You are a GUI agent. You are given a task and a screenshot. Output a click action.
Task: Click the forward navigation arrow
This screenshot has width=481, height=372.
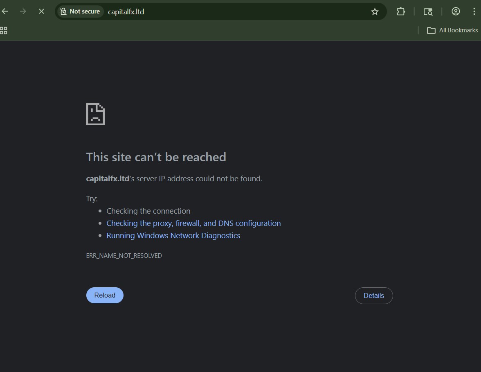[23, 11]
